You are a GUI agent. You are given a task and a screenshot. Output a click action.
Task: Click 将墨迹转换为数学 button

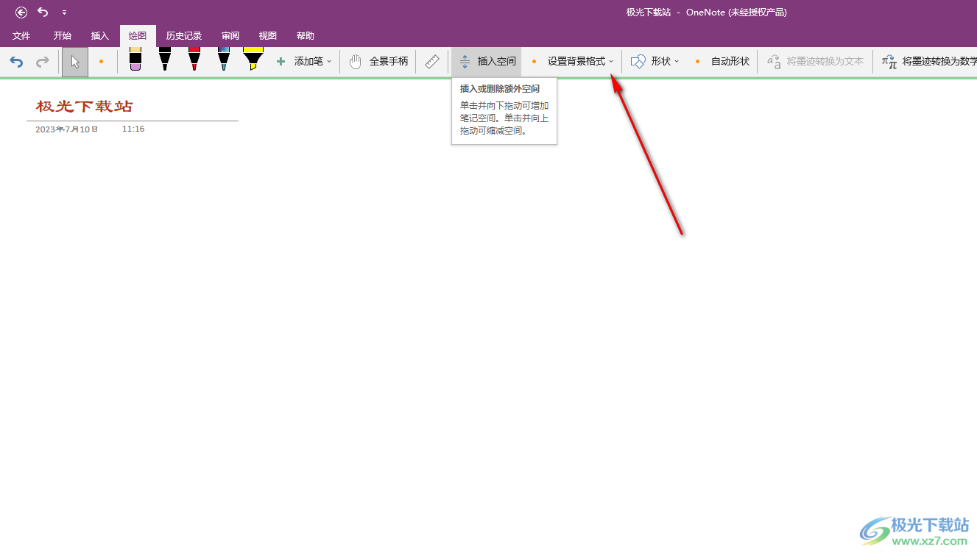[x=929, y=62]
